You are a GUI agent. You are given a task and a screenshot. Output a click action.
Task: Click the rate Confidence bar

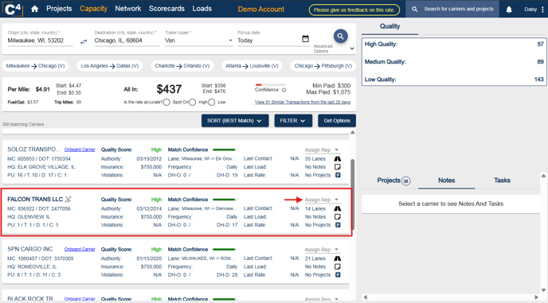[x=270, y=85]
